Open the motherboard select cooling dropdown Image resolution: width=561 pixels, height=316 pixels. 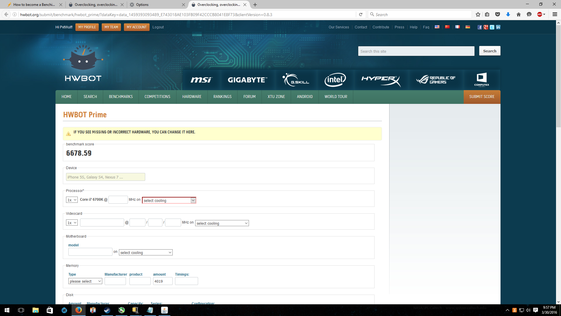click(146, 253)
